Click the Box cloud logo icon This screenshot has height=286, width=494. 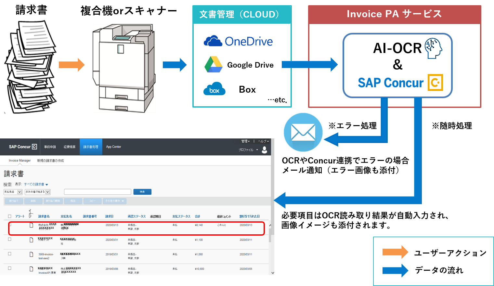click(214, 89)
